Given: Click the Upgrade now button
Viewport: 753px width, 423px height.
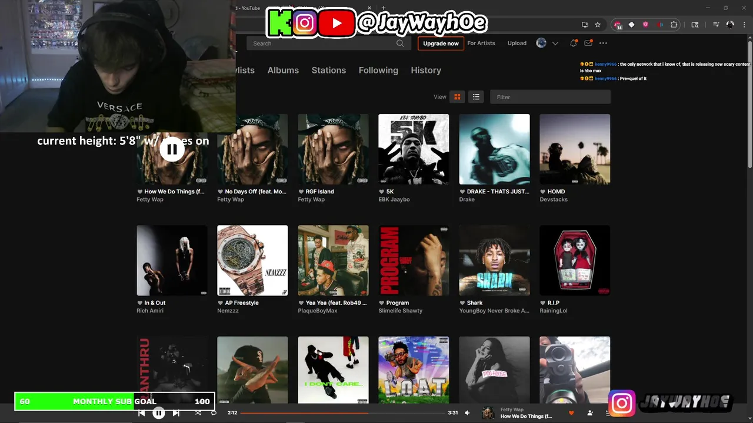Looking at the screenshot, I should coord(441,43).
